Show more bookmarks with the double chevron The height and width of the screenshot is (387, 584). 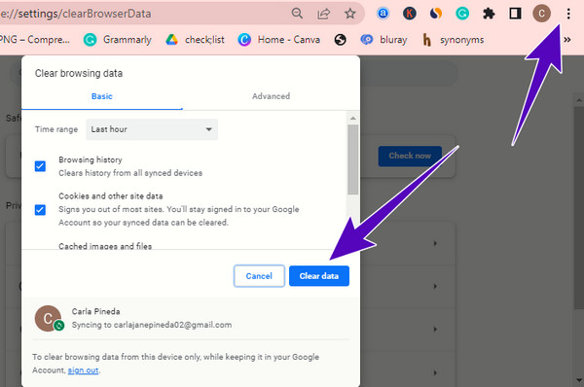(x=566, y=40)
